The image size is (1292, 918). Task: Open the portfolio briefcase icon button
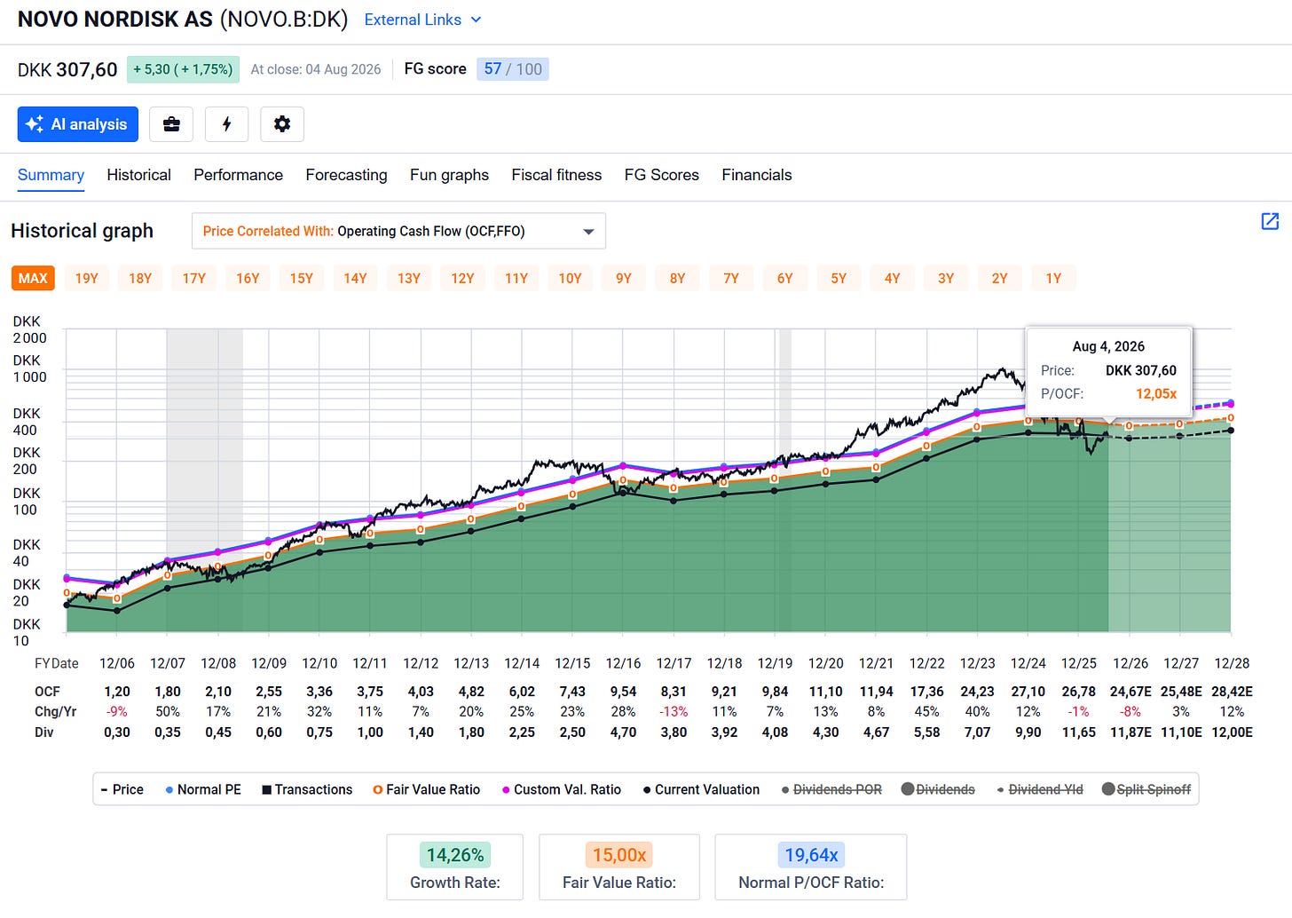pos(171,124)
